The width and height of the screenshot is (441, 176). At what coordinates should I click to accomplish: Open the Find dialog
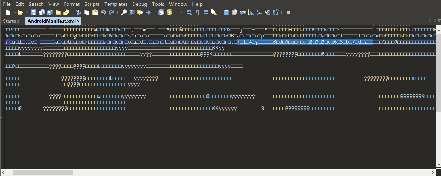[124, 12]
